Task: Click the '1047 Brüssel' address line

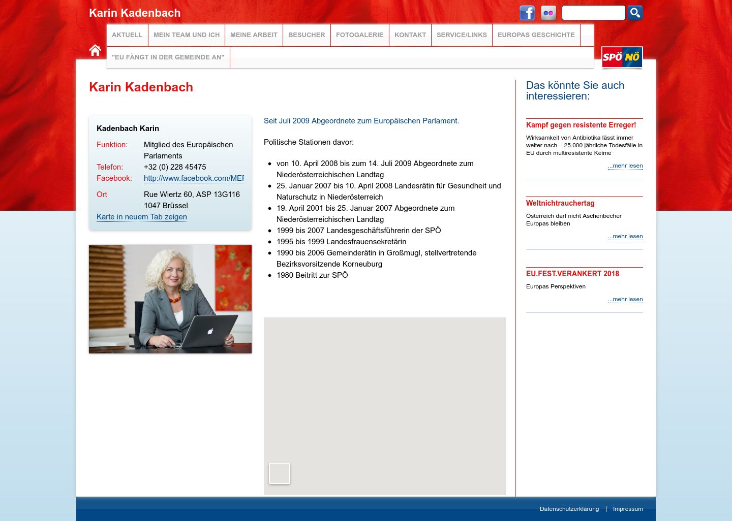Action: point(166,206)
